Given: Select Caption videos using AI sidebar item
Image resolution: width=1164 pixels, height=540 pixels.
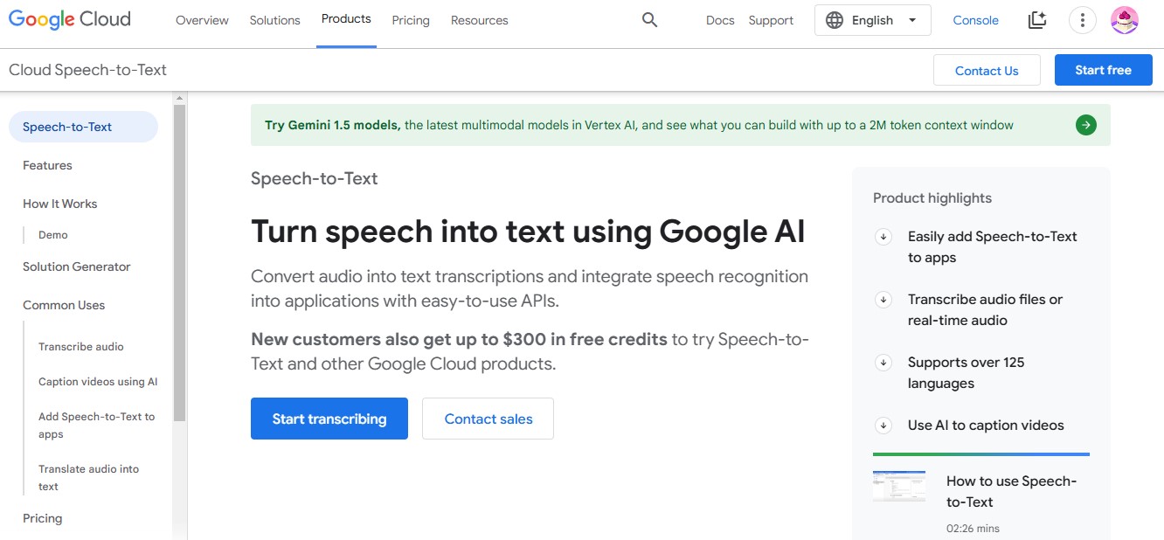Looking at the screenshot, I should [x=98, y=382].
